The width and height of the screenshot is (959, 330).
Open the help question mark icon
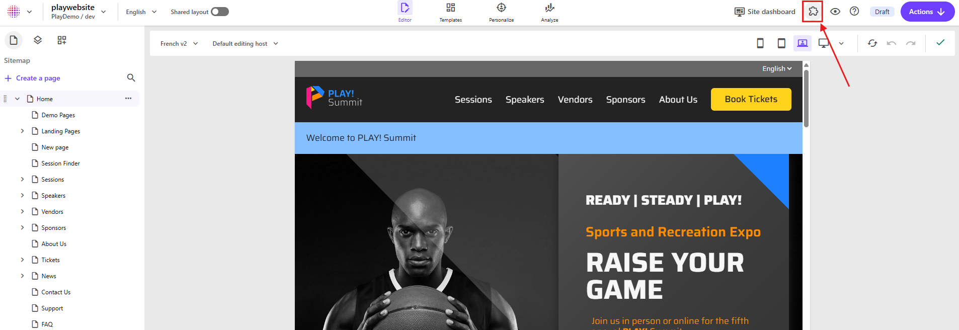pos(854,11)
